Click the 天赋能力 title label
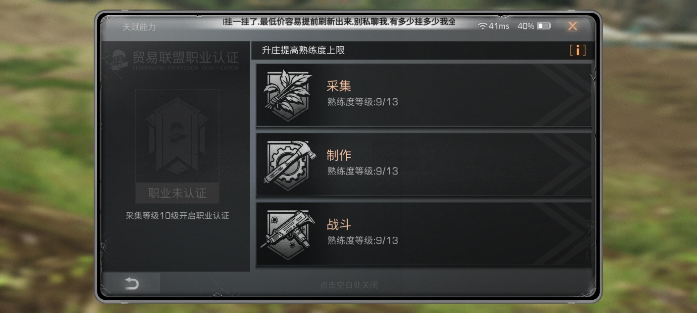 (x=139, y=27)
